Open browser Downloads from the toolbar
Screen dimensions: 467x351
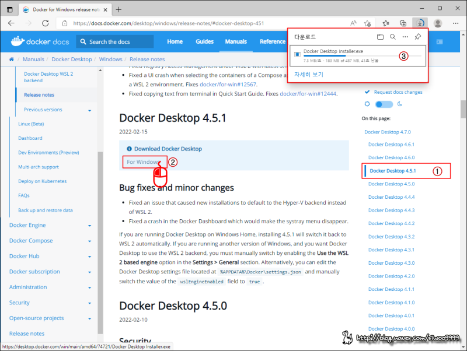pyautogui.click(x=420, y=23)
